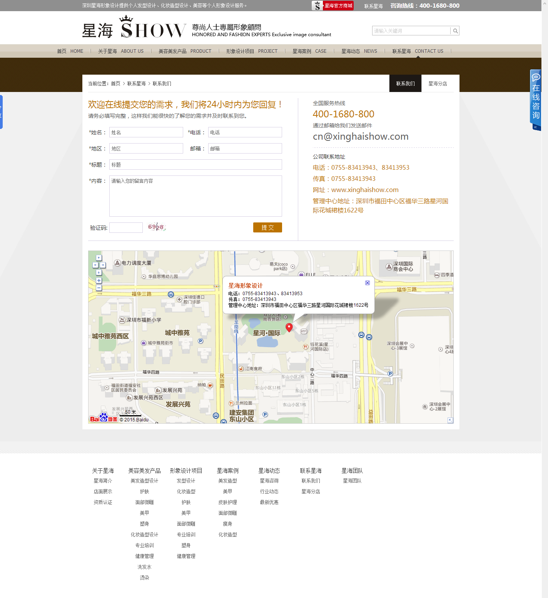
Task: Open footer link 最新优惠
Action: (269, 502)
